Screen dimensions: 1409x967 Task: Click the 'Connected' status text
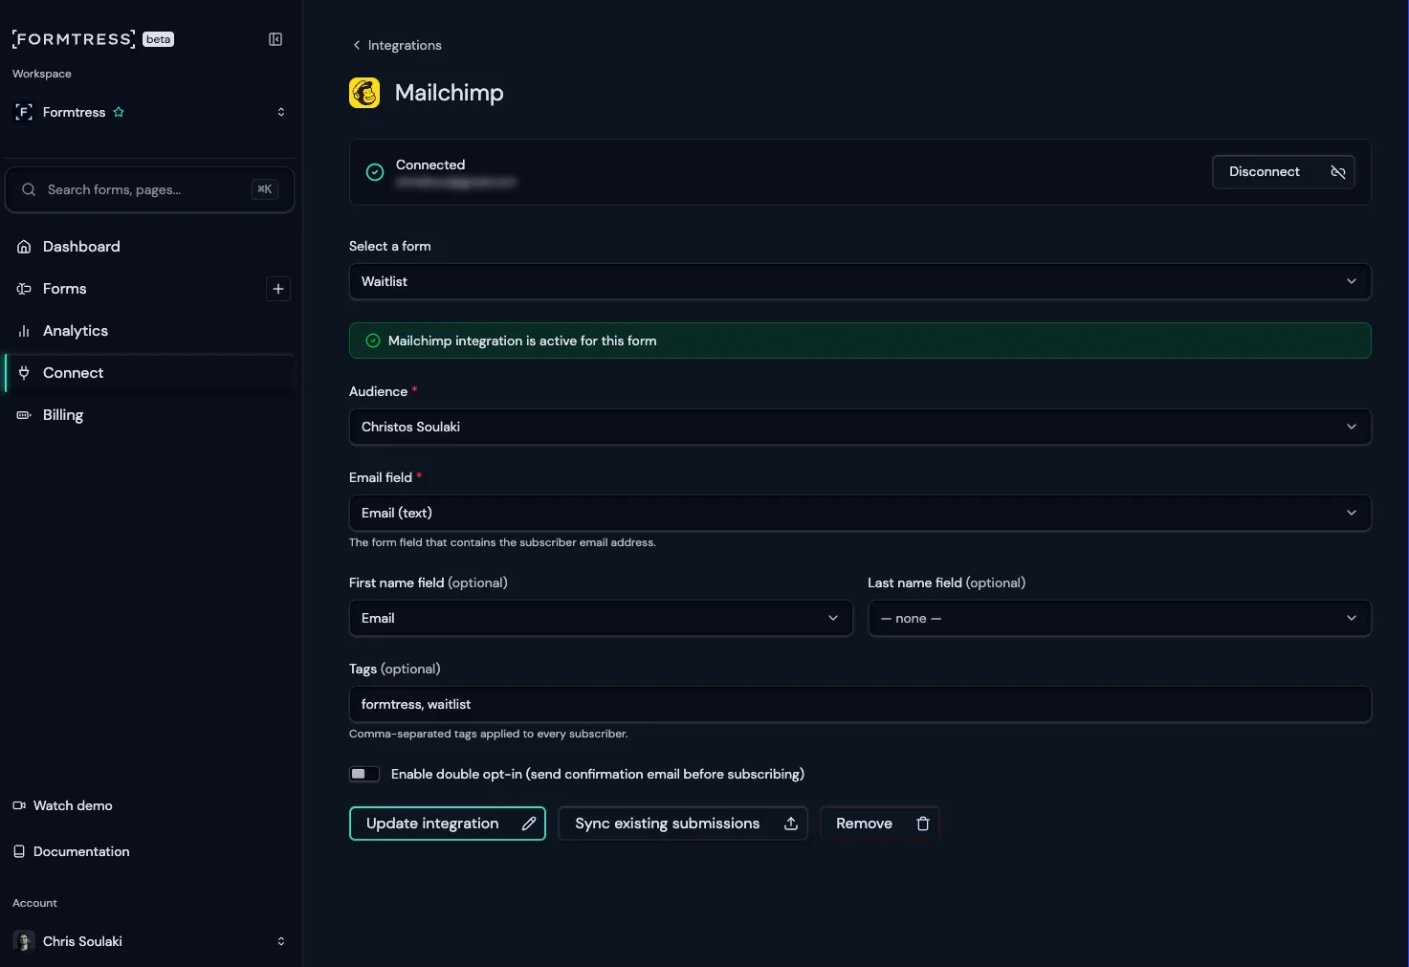point(430,165)
